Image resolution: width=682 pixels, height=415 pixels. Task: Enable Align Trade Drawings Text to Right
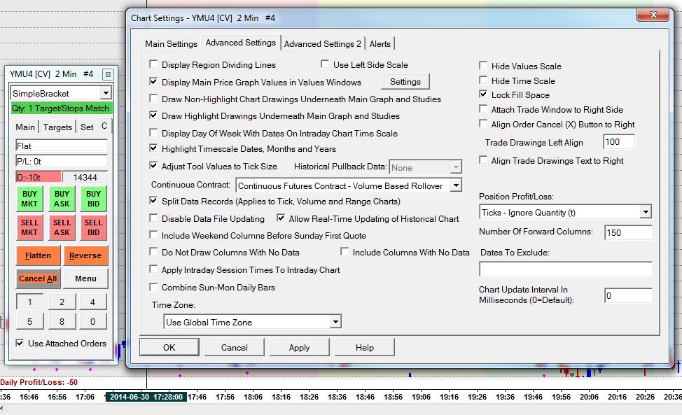[483, 160]
